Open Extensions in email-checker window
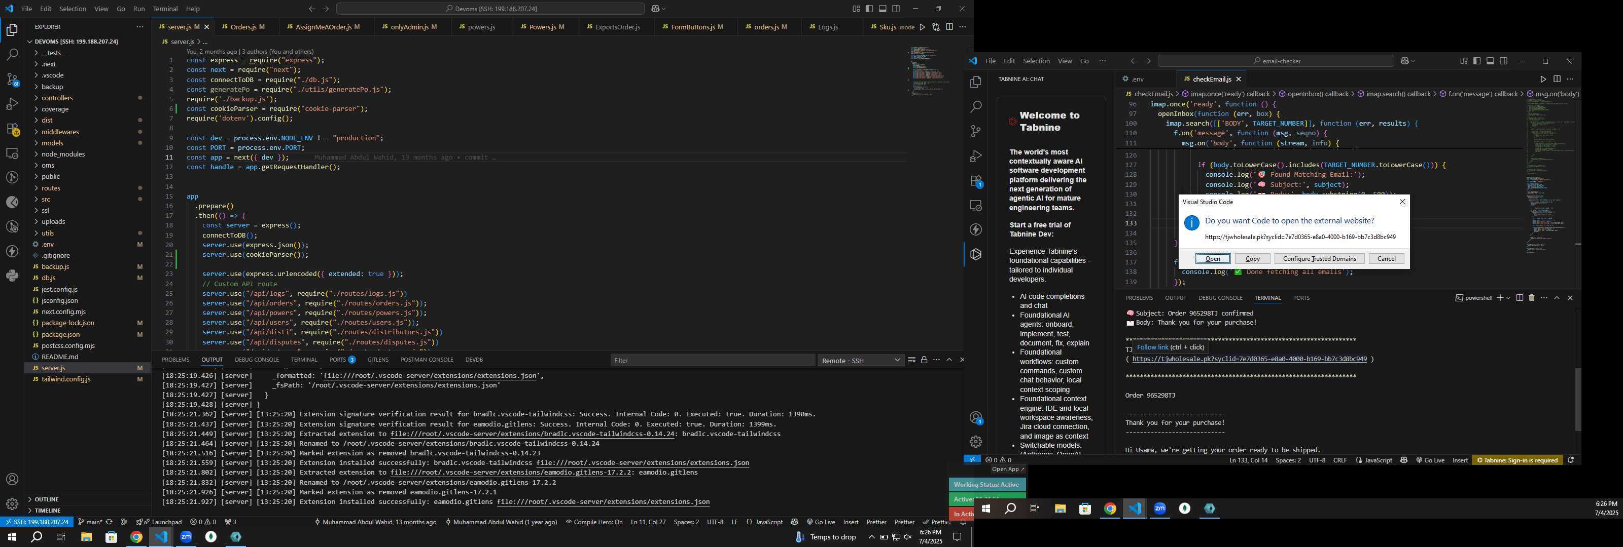Screen dimensions: 1623x547 (976, 181)
